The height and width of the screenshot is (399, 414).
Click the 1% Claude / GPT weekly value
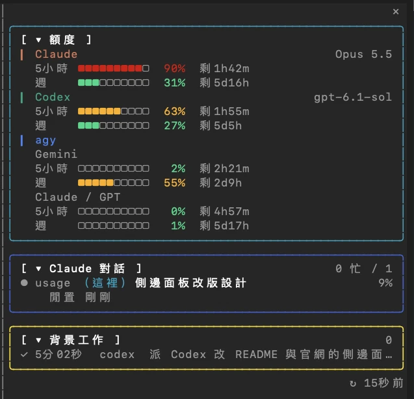pos(178,225)
